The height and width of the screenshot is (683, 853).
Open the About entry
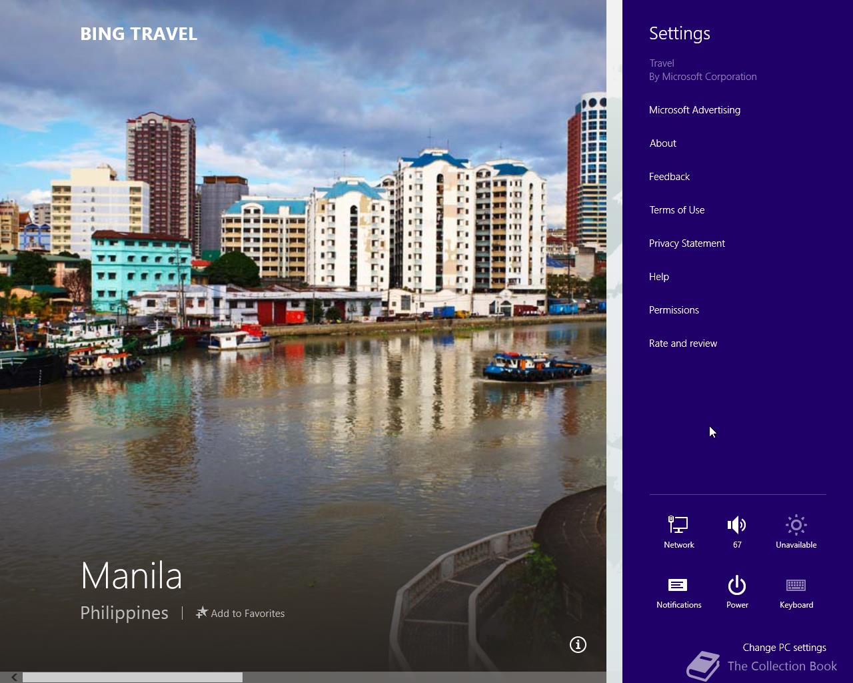click(x=663, y=143)
